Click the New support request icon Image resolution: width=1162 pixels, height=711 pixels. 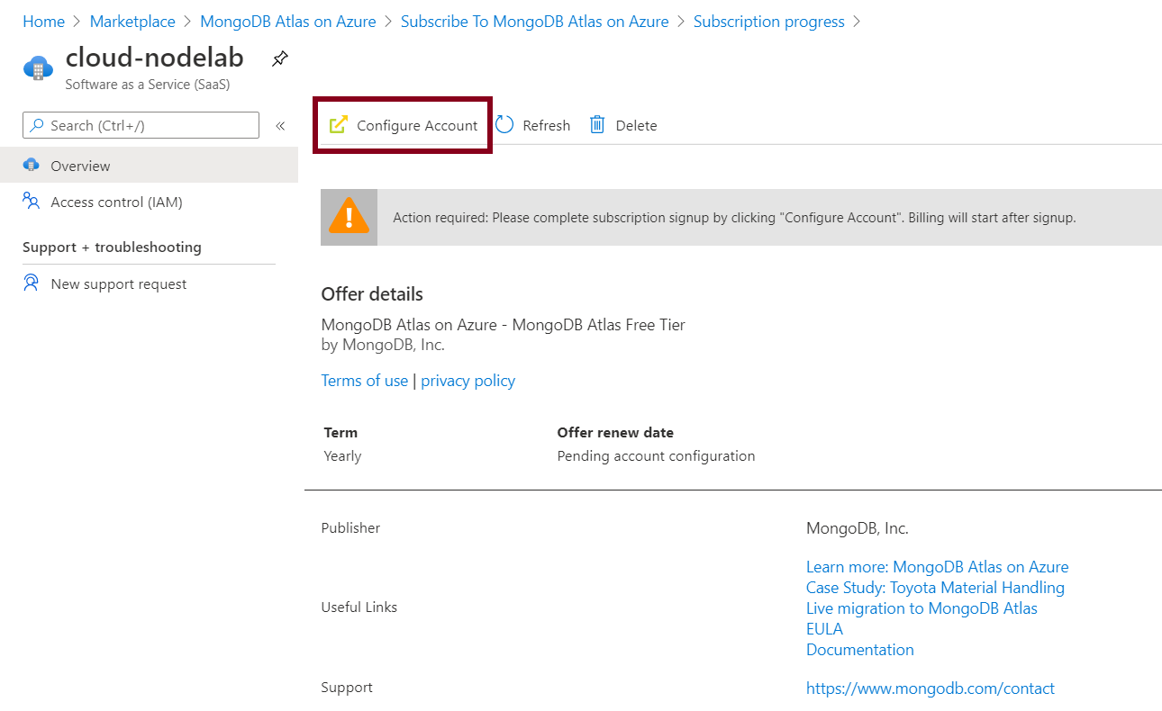(31, 283)
